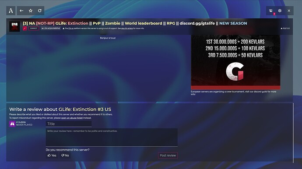Click the Connect button

(x=34, y=28)
